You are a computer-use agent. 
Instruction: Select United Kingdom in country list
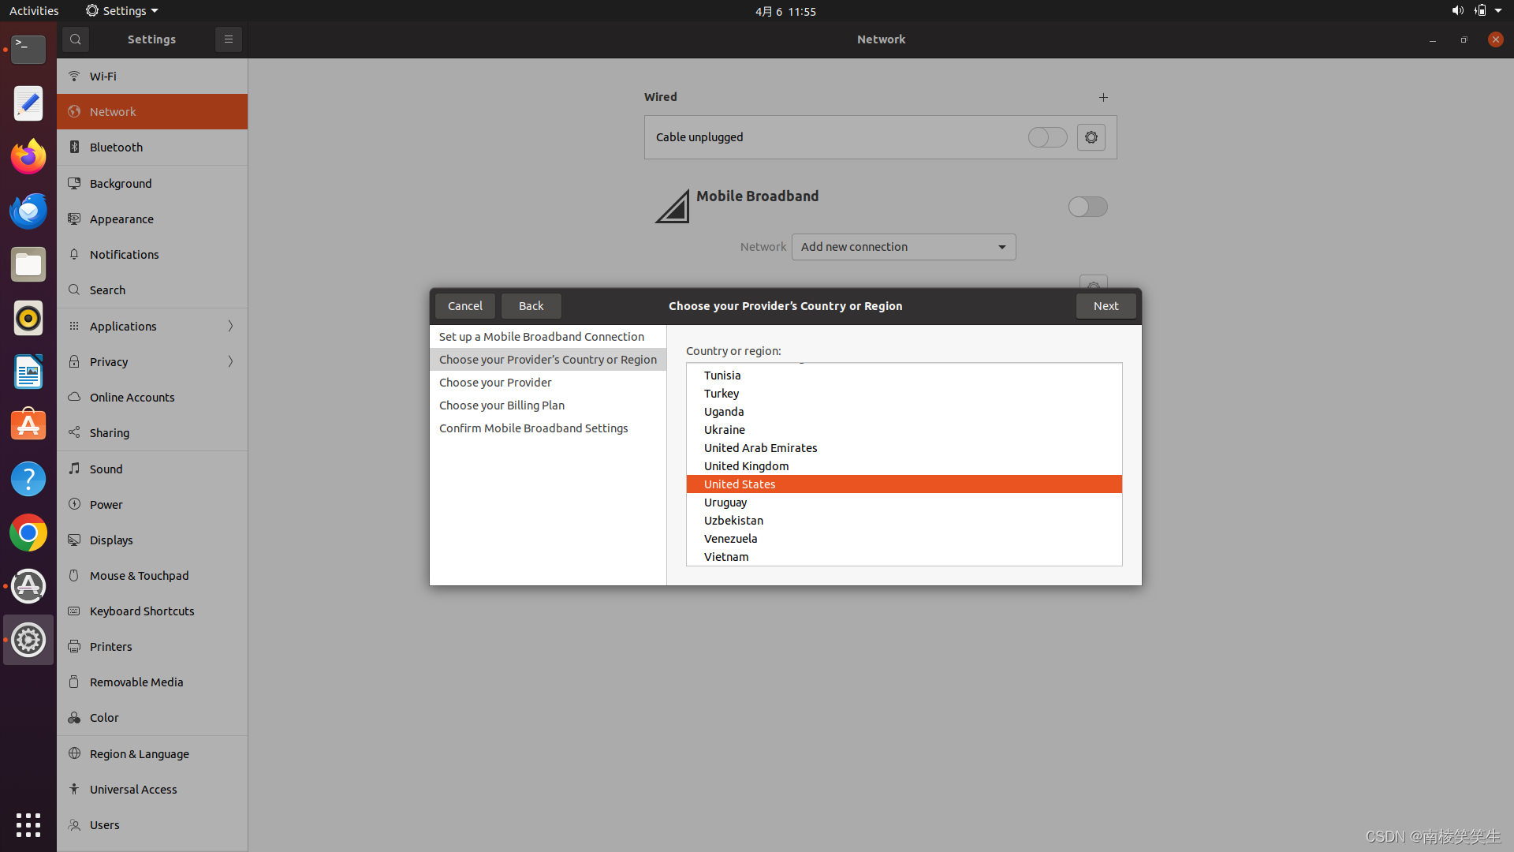tap(746, 466)
